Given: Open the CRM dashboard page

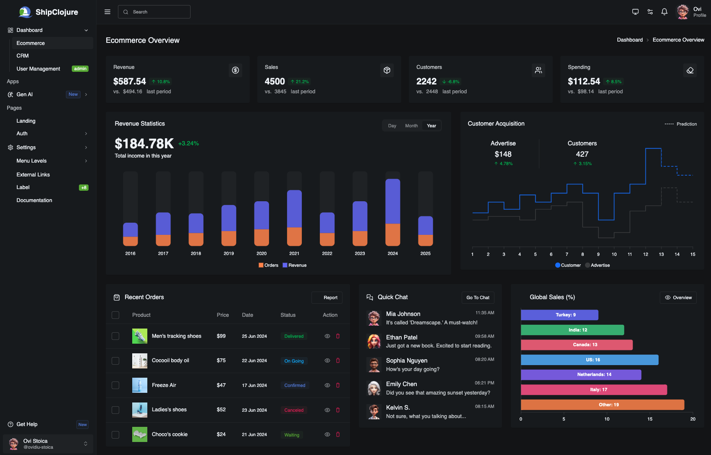Looking at the screenshot, I should pos(23,55).
